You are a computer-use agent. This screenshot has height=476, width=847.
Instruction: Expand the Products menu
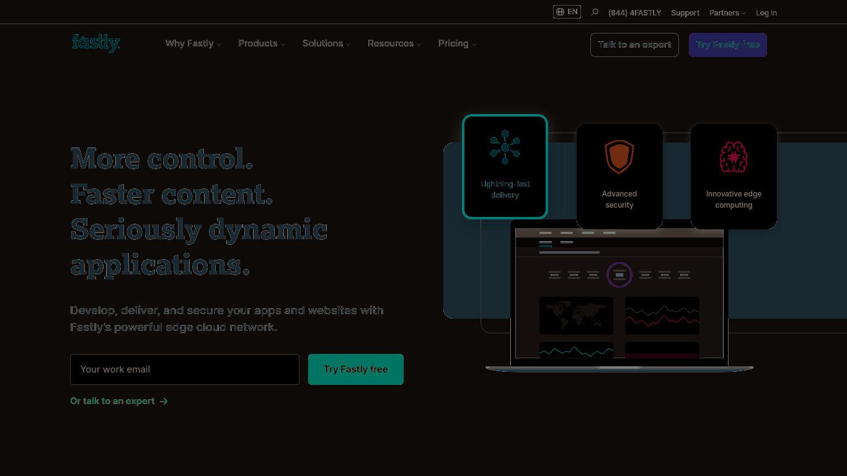pyautogui.click(x=262, y=43)
